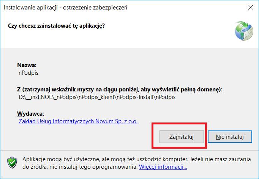The width and height of the screenshot is (259, 179).
Task: Choose the Nie instaluj button
Action: 230,137
